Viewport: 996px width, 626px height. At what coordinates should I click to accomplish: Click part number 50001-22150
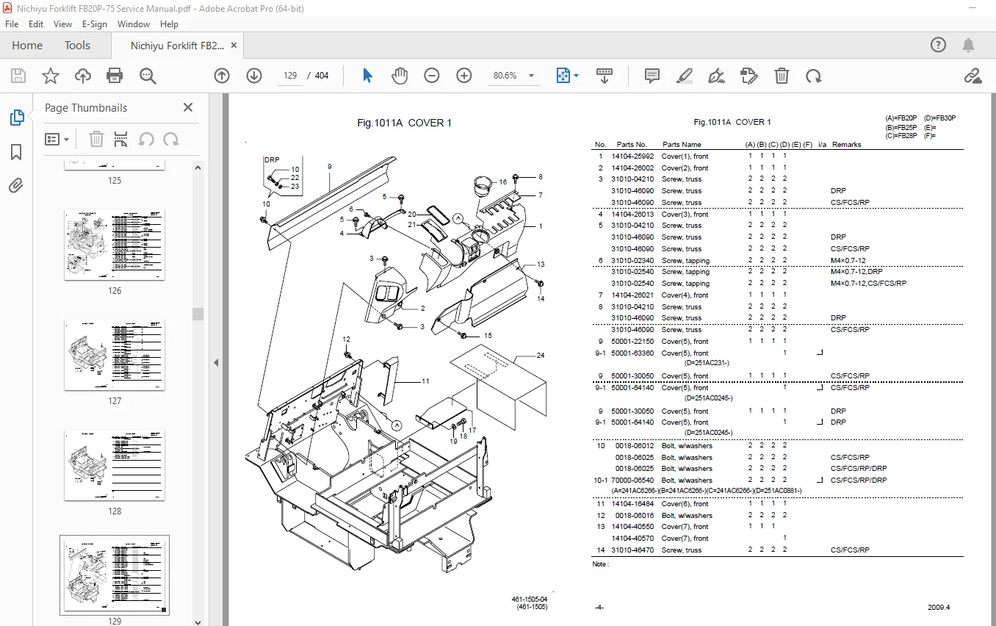click(x=632, y=341)
